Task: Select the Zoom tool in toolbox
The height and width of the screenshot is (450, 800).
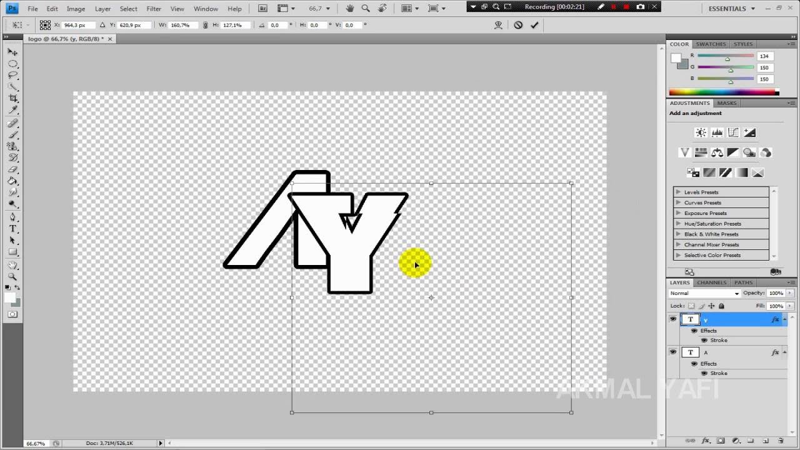Action: click(12, 277)
